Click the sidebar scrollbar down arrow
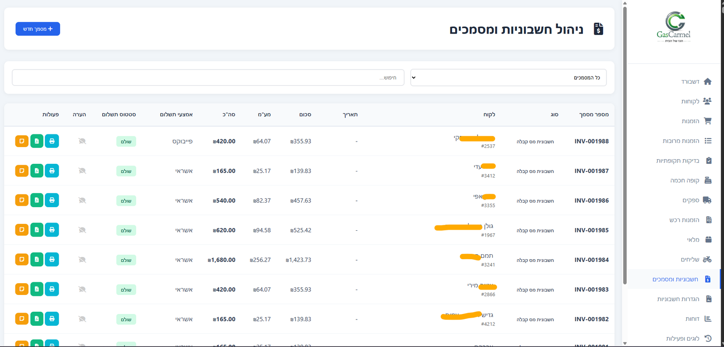 point(625,343)
